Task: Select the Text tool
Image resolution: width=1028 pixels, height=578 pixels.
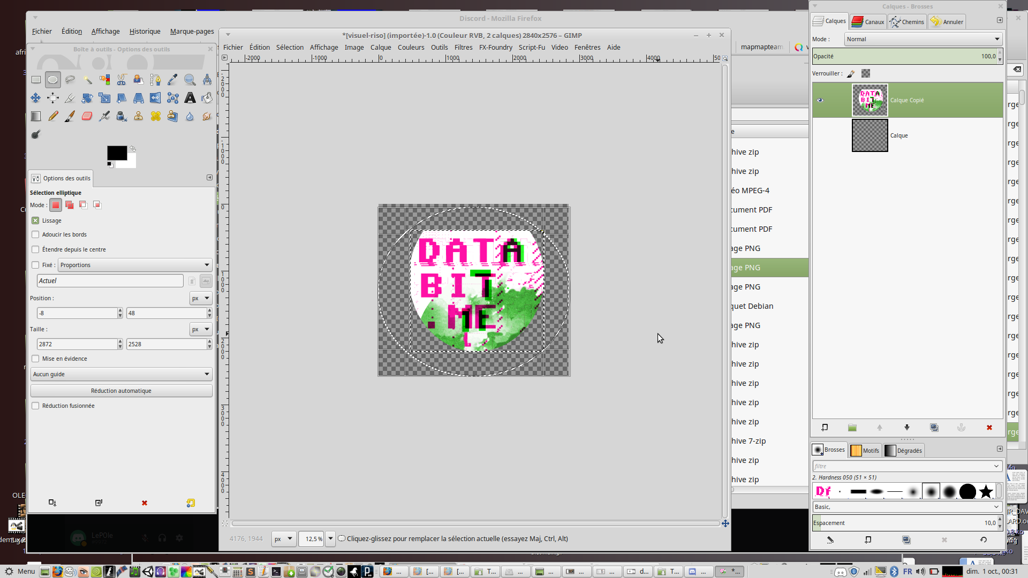Action: [x=190, y=98]
